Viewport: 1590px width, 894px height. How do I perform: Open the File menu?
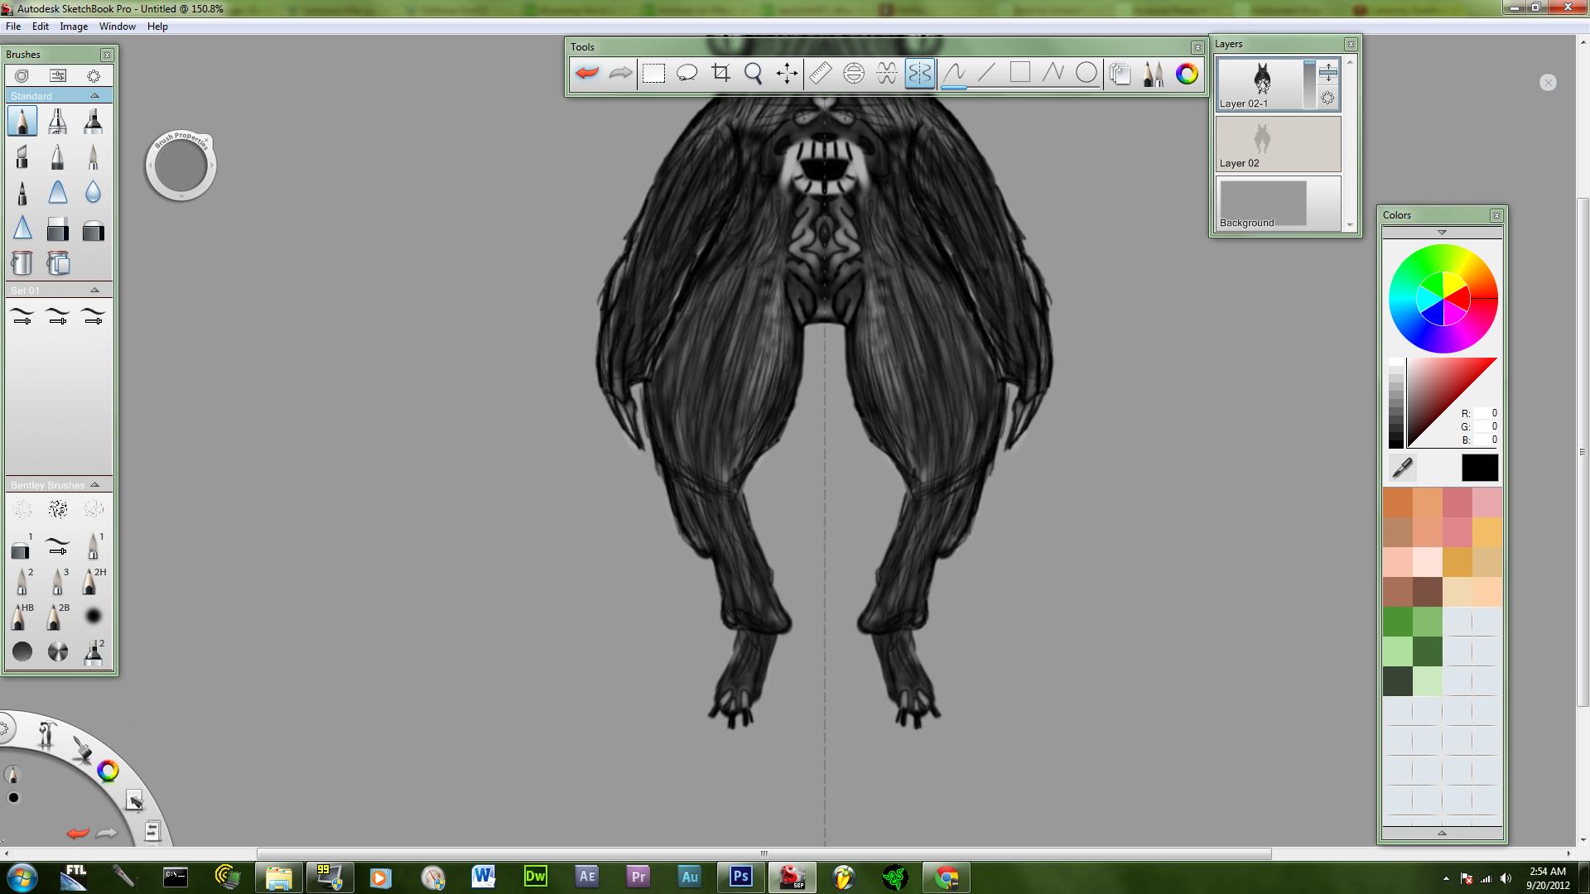[13, 26]
